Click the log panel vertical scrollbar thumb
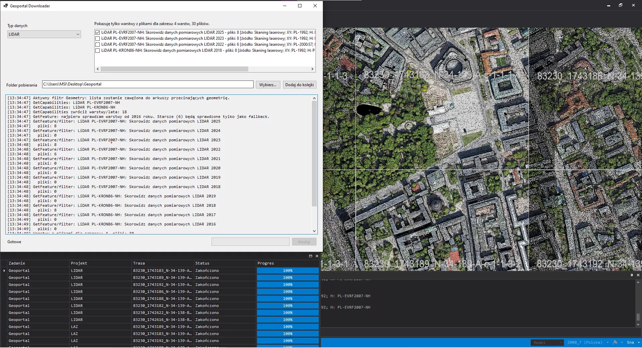 [314, 154]
